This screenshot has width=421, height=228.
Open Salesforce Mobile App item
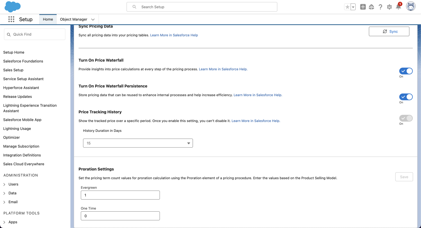(22, 120)
